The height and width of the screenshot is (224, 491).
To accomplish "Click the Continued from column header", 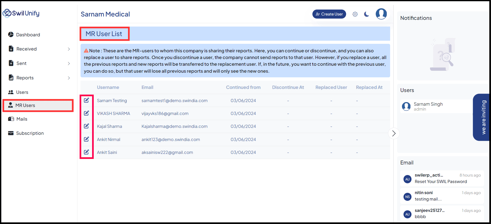I will (243, 87).
